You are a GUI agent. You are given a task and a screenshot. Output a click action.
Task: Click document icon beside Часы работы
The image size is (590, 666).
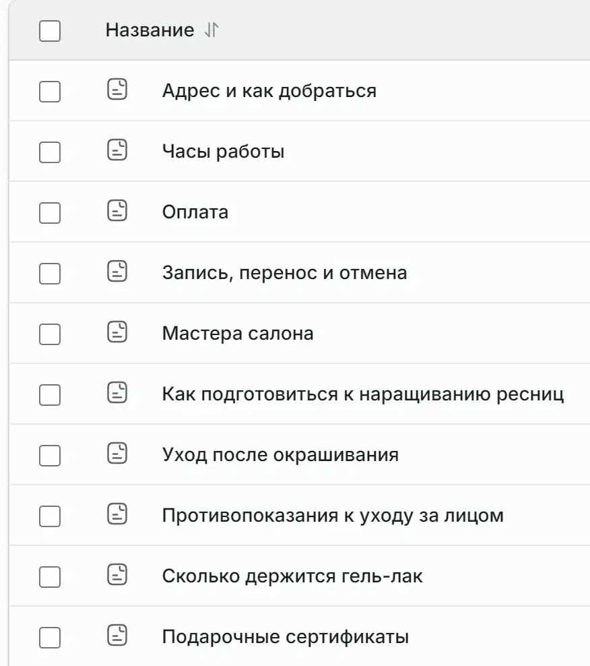117,150
